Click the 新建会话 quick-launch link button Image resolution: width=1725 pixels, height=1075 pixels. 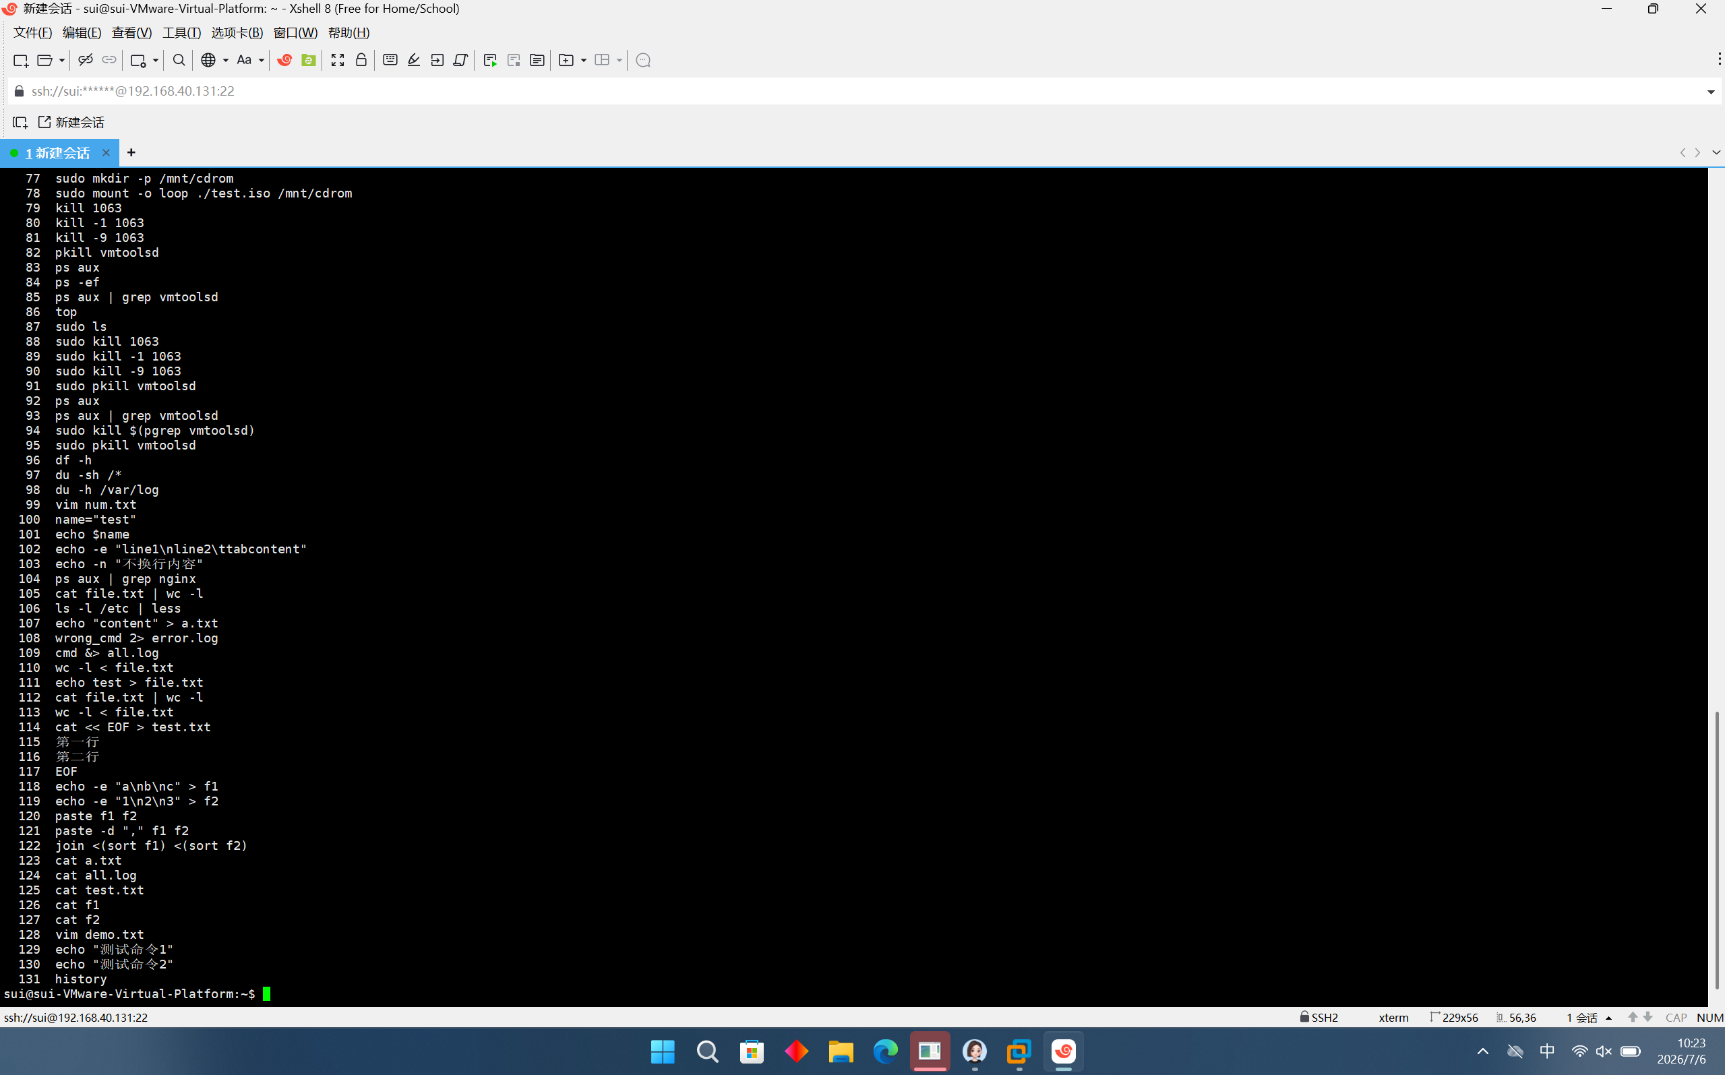click(x=71, y=122)
